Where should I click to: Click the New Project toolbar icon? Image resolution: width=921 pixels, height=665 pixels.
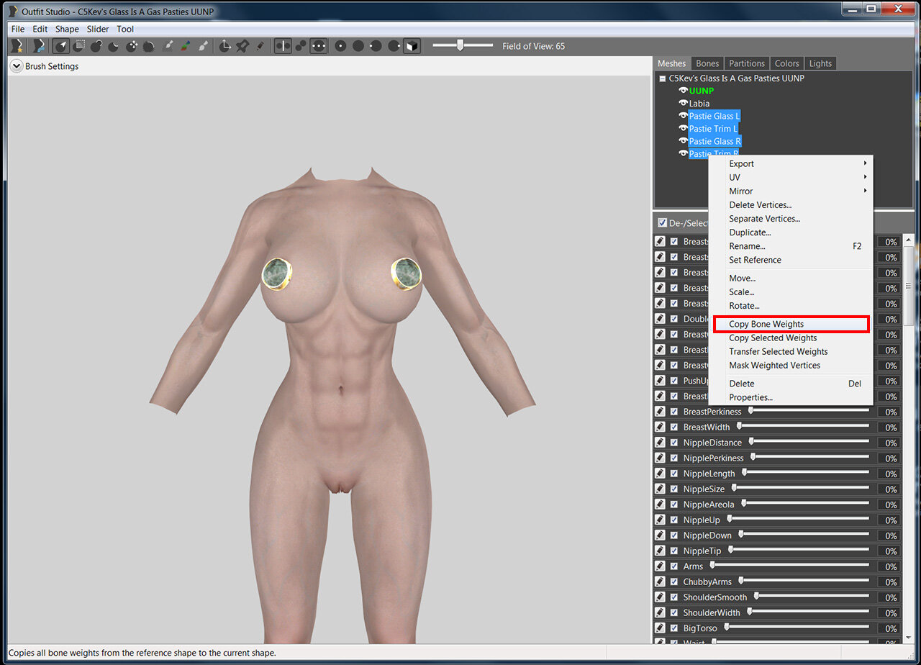coord(17,46)
